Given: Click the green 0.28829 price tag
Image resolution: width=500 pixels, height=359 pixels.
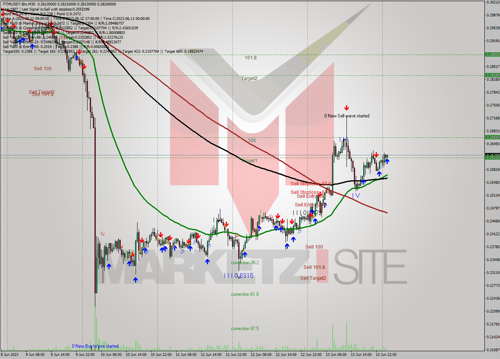Looking at the screenshot, I should (492, 55).
